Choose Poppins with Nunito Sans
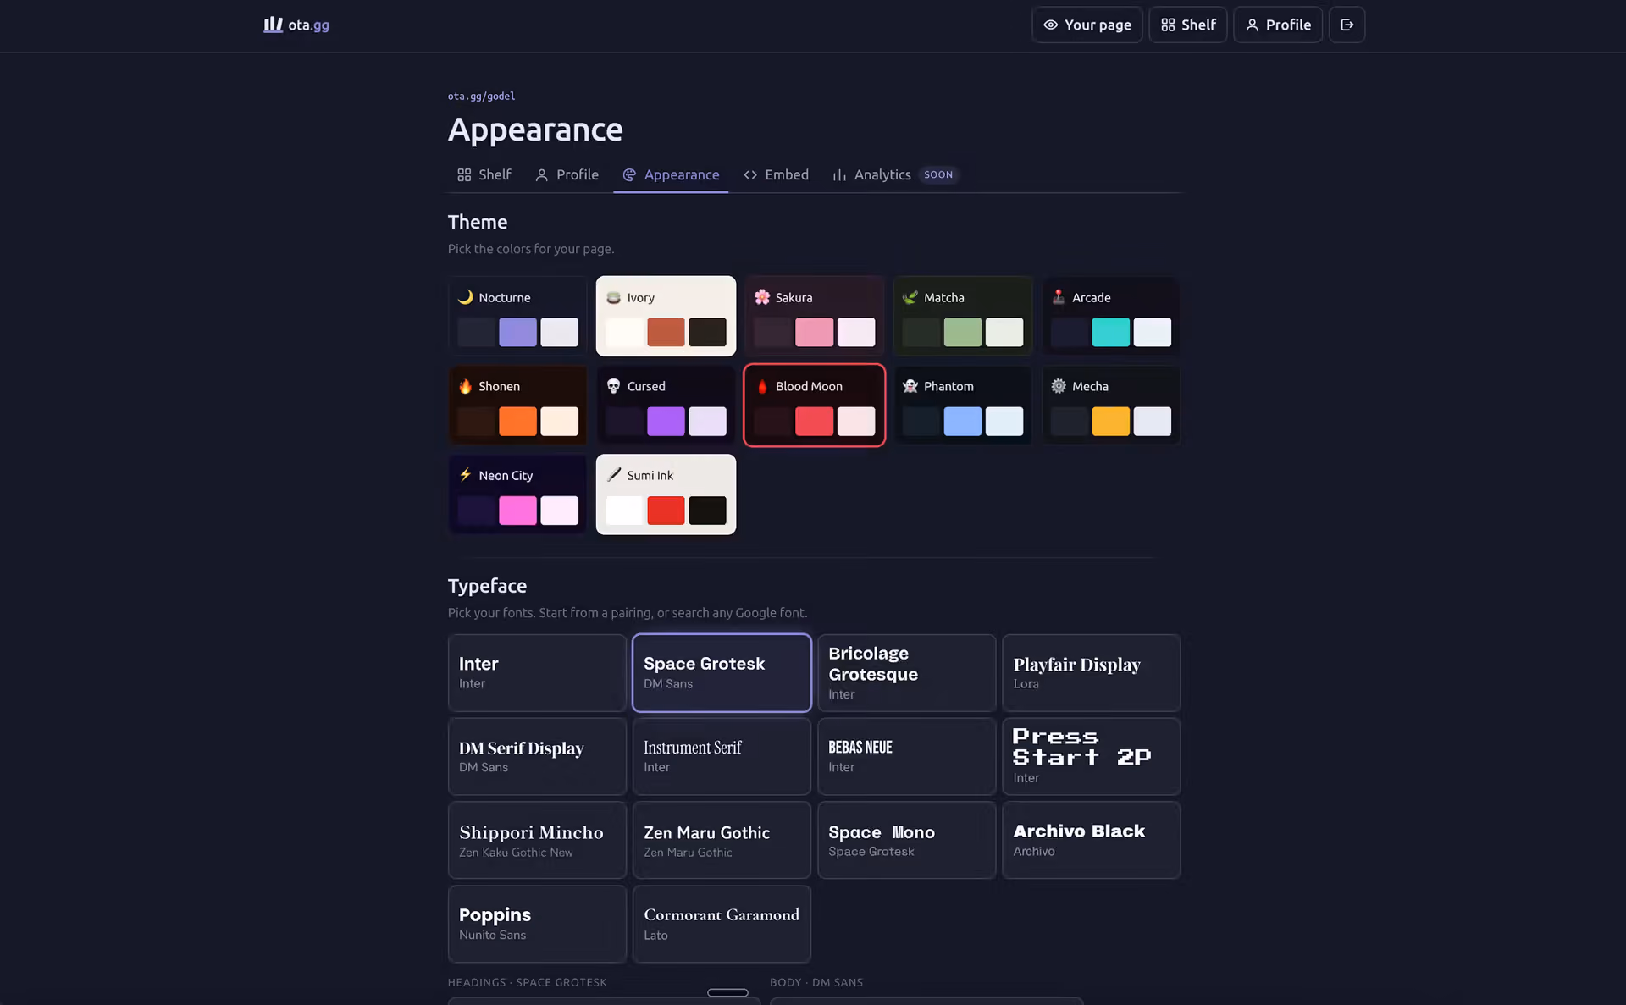Image resolution: width=1626 pixels, height=1005 pixels. pyautogui.click(x=537, y=924)
